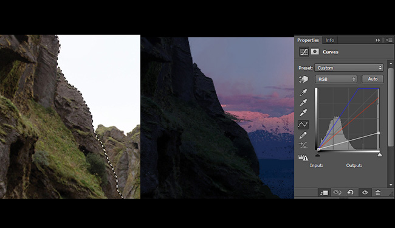The height and width of the screenshot is (228, 395).
Task: Collapse the panel with the double-arrow icon
Action: click(x=377, y=40)
